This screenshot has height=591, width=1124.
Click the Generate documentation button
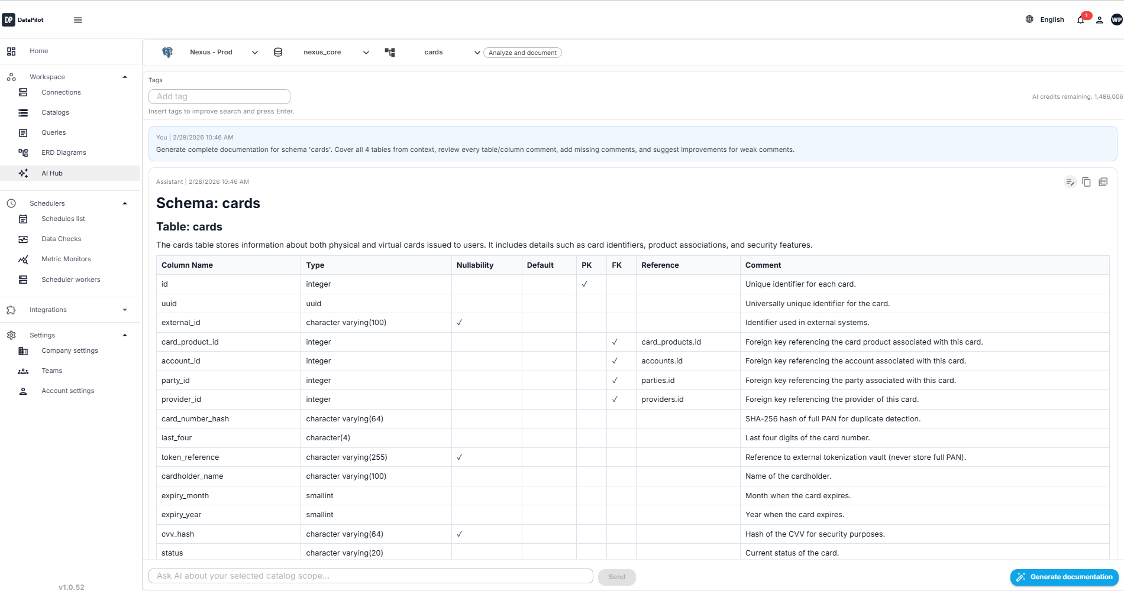[x=1064, y=577]
